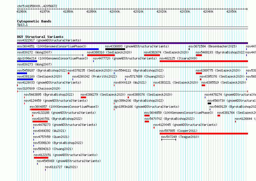Click the red nsv6388310 variant bar
Image resolution: width=256 pixels, height=181 pixels.
point(101,55)
